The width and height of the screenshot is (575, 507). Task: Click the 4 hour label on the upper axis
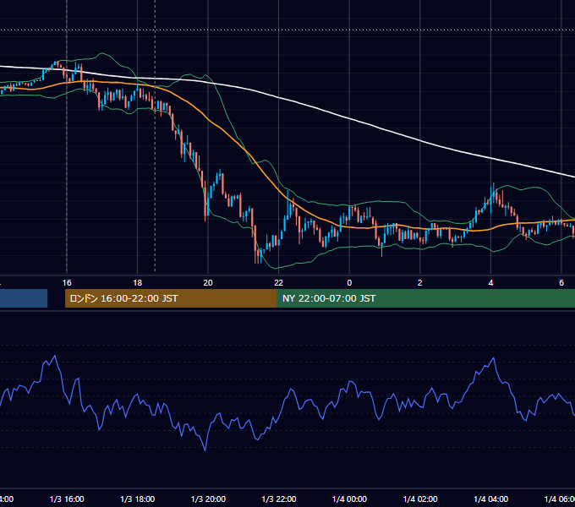click(490, 282)
